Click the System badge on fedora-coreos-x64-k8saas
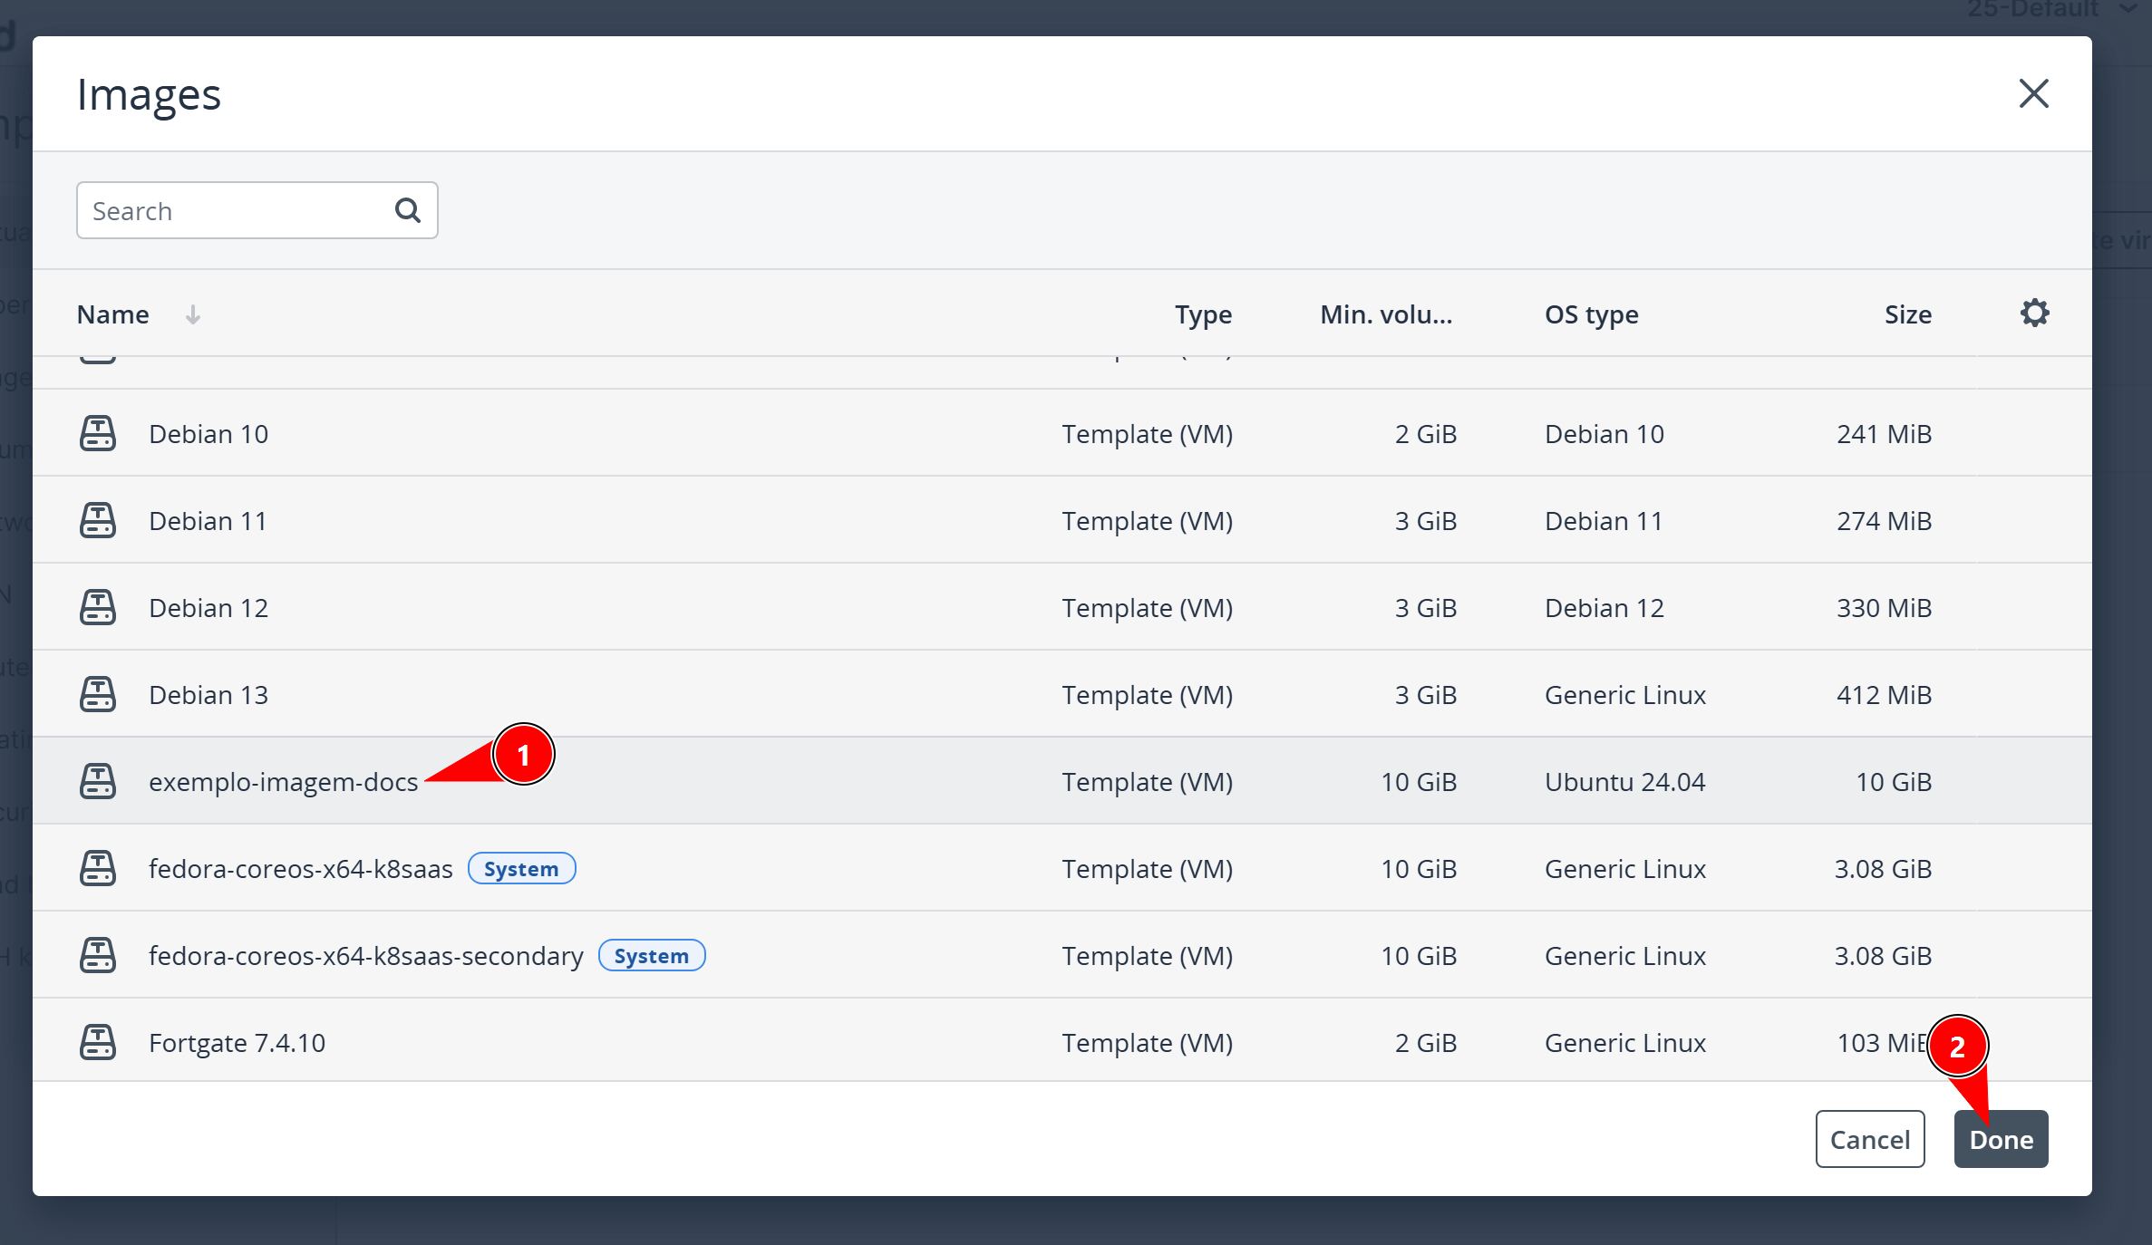 pyautogui.click(x=521, y=869)
